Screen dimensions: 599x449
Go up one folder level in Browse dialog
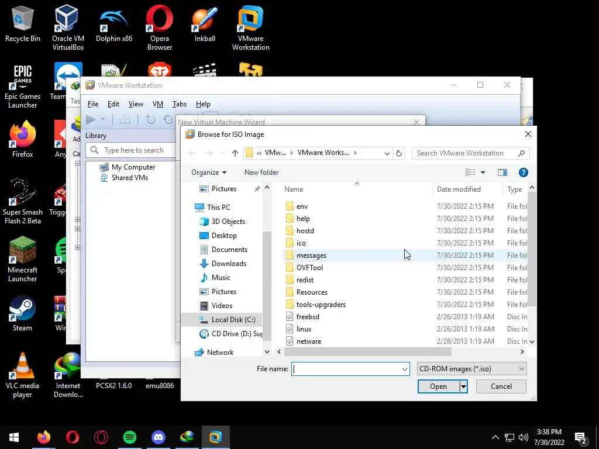[x=235, y=153]
